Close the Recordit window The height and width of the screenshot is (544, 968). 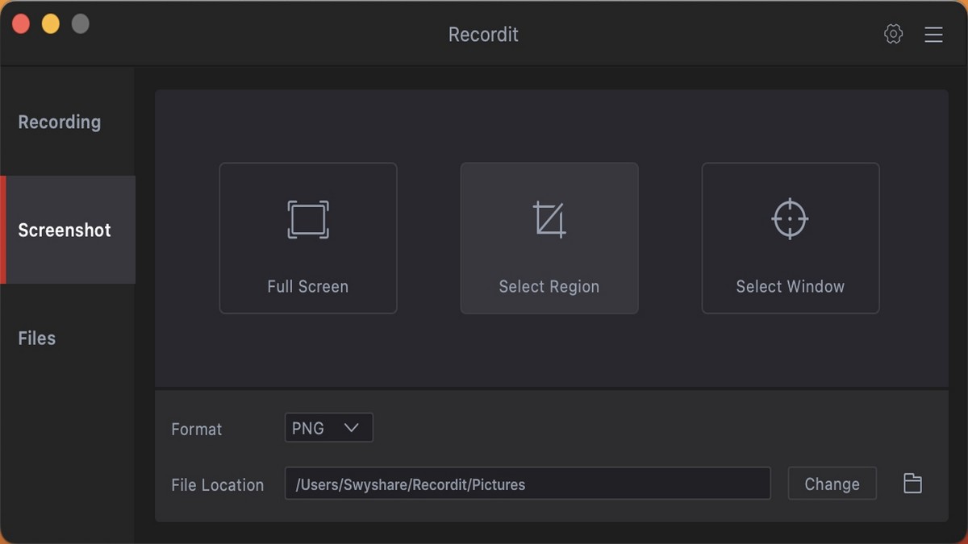pyautogui.click(x=21, y=24)
